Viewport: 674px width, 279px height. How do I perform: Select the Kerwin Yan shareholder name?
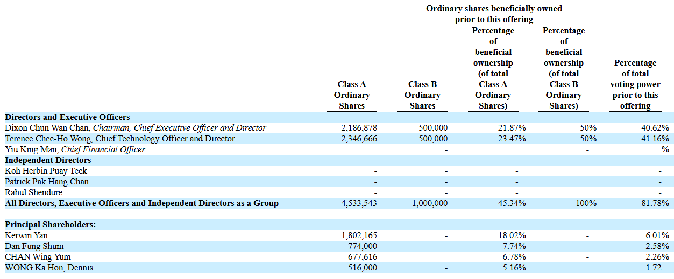(26, 235)
